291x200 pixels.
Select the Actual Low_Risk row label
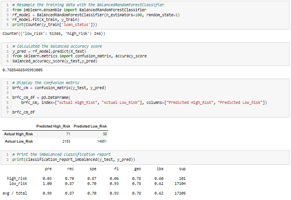click(19, 141)
